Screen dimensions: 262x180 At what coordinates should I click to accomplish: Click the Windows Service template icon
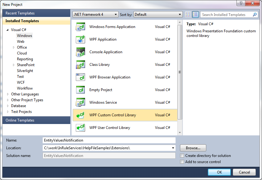(80, 102)
